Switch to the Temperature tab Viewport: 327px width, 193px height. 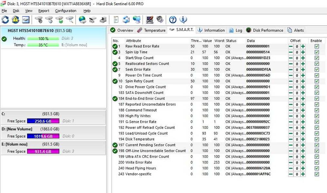click(x=151, y=30)
